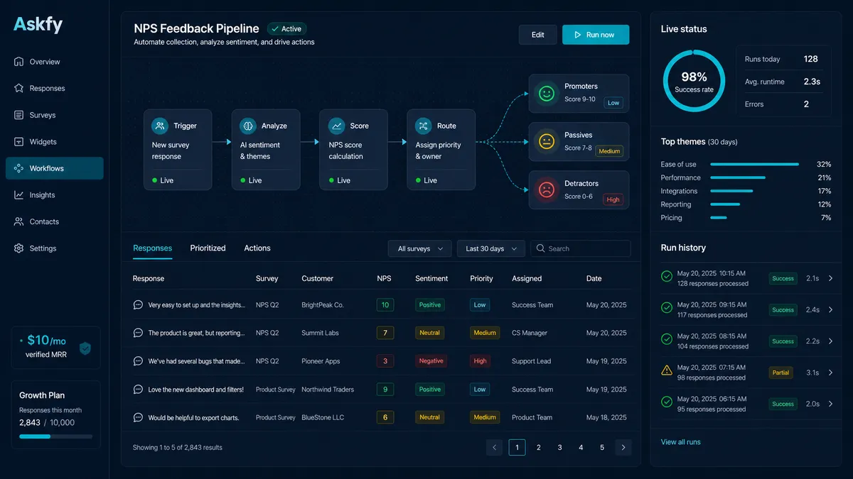Click the NPS column header
This screenshot has height=479, width=853.
(384, 279)
